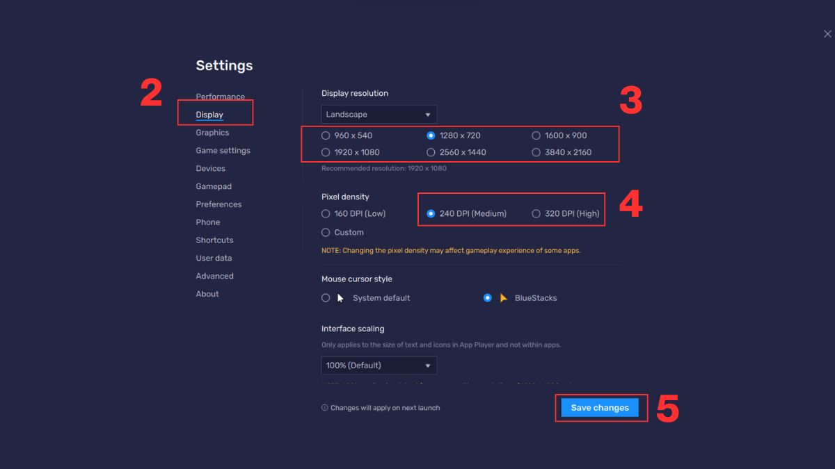Viewport: 835px width, 469px height.
Task: Select the BlueStacks mouse cursor style
Action: point(520,298)
